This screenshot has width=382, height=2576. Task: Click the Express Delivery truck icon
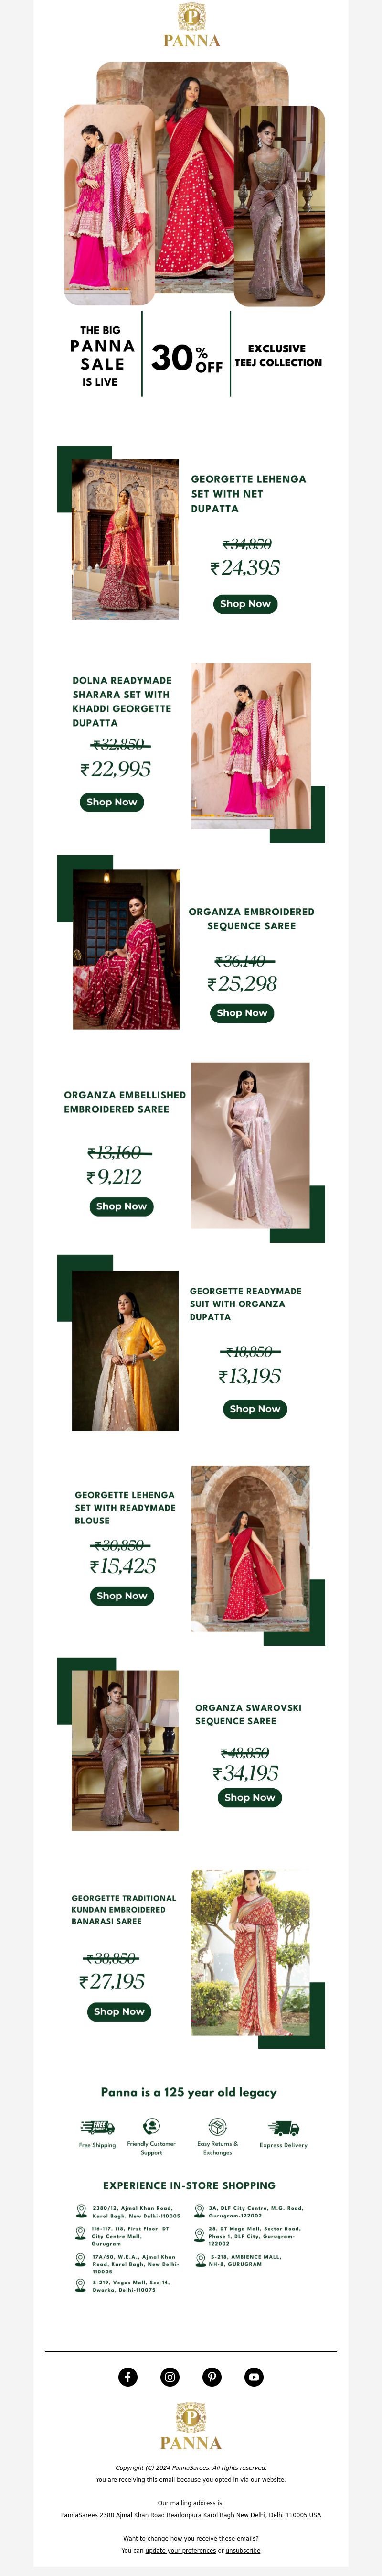(283, 2128)
